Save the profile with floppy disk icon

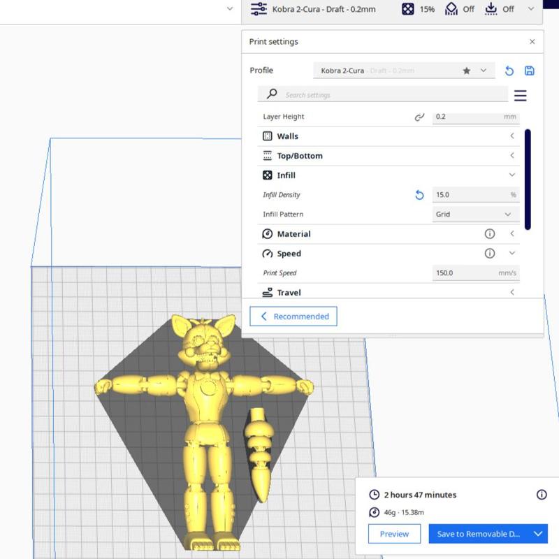click(x=530, y=71)
